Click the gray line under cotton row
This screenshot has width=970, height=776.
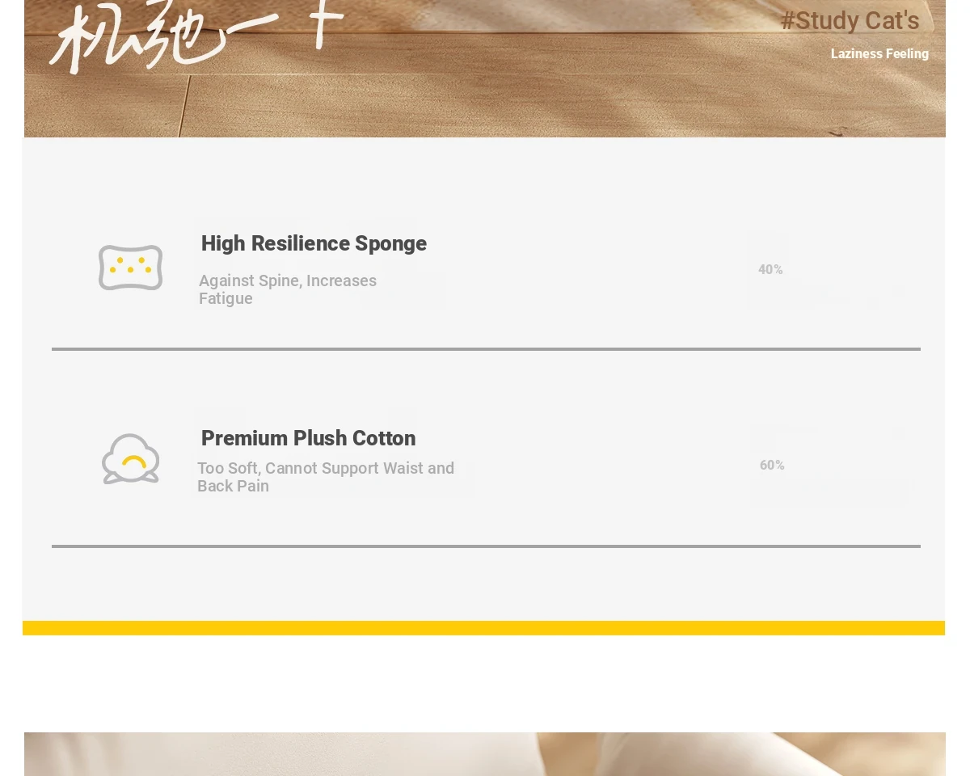(x=486, y=546)
